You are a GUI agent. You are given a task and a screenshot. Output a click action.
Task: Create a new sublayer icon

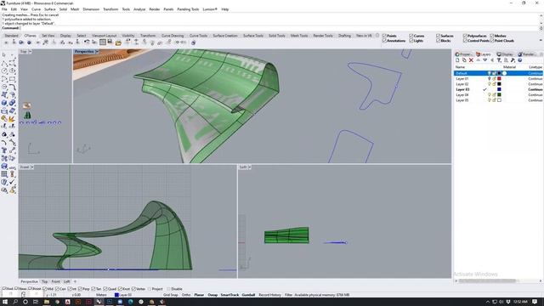pos(464,60)
